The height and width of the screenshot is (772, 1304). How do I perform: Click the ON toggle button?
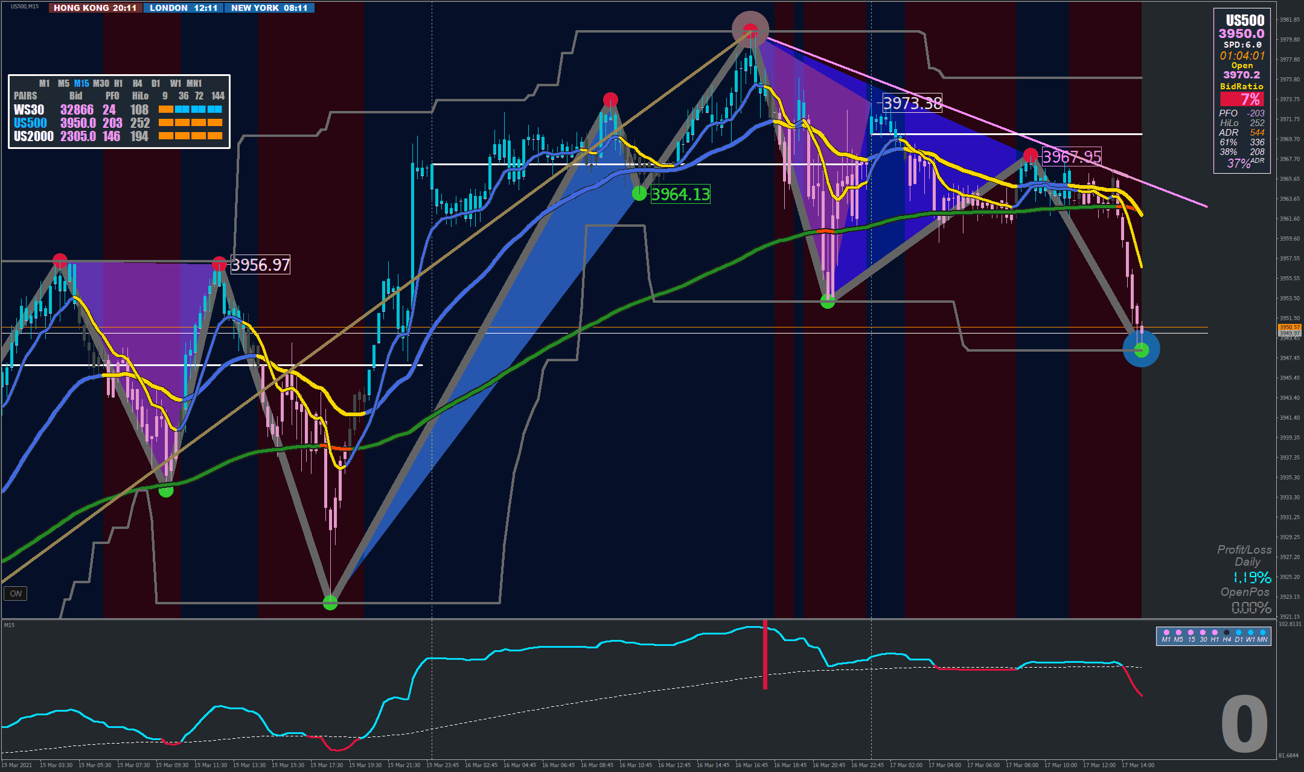pyautogui.click(x=16, y=593)
